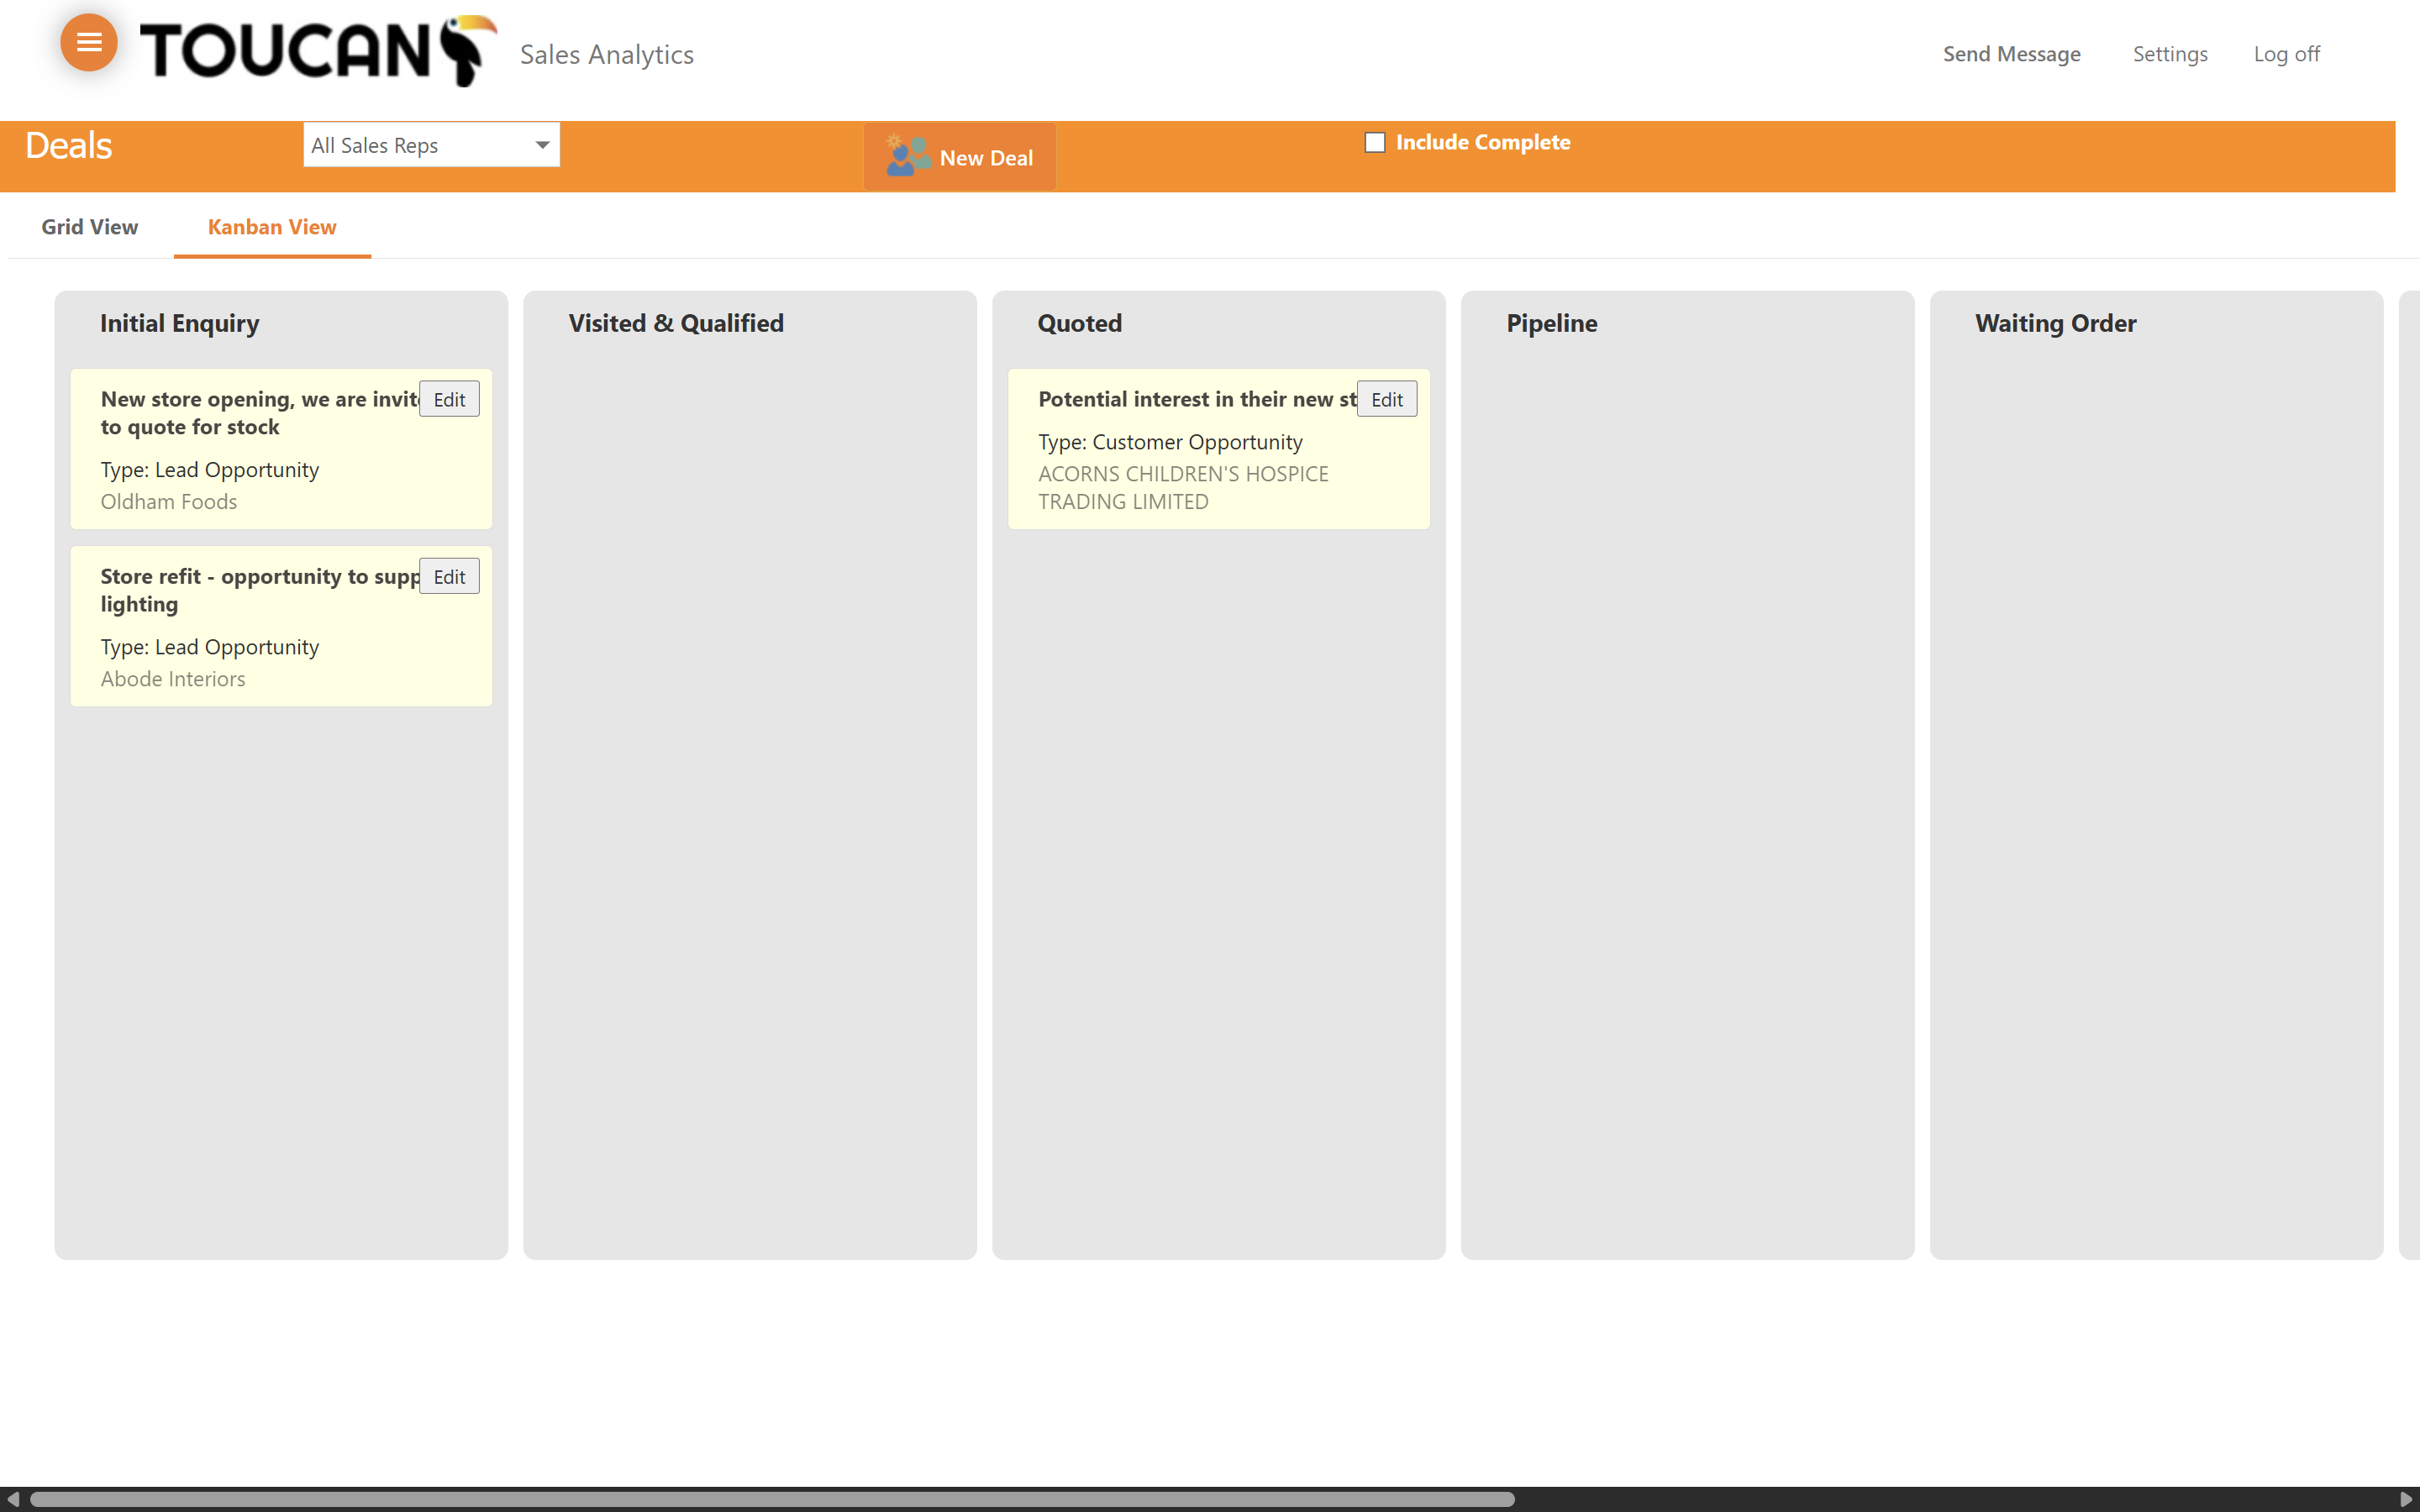This screenshot has width=2420, height=1512.
Task: Click Type: Customer Opportunity text
Action: (x=1170, y=442)
